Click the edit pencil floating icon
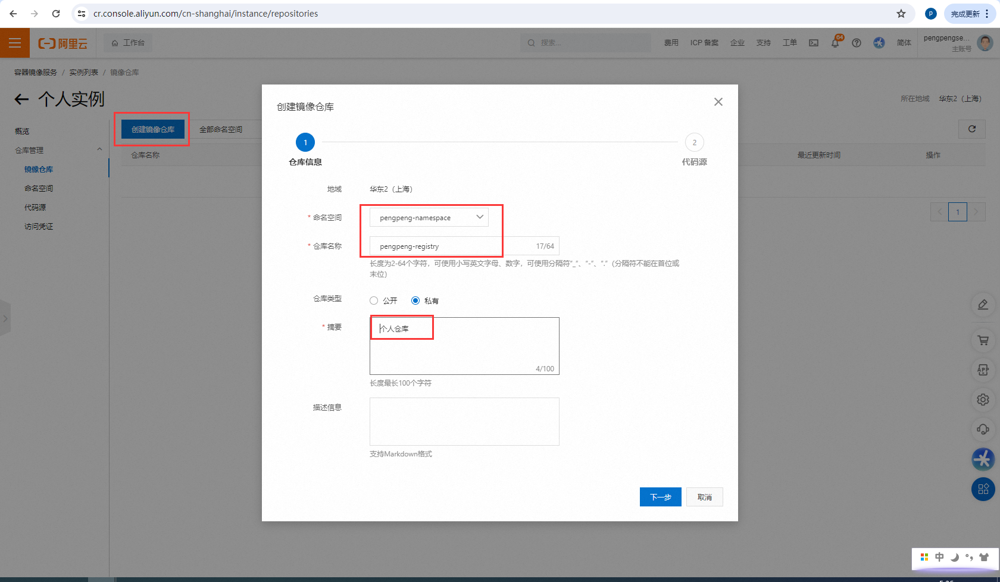 [983, 305]
